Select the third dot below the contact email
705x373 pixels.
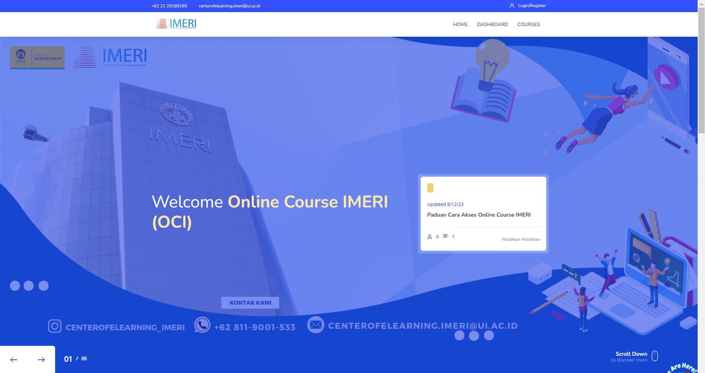(x=489, y=335)
